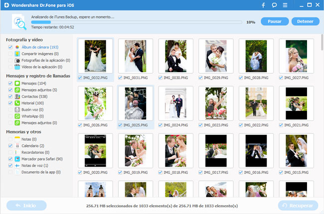Uncheck the Calendario (2) checkbox
Viewport: 324px width, 214px height.
click(x=10, y=146)
